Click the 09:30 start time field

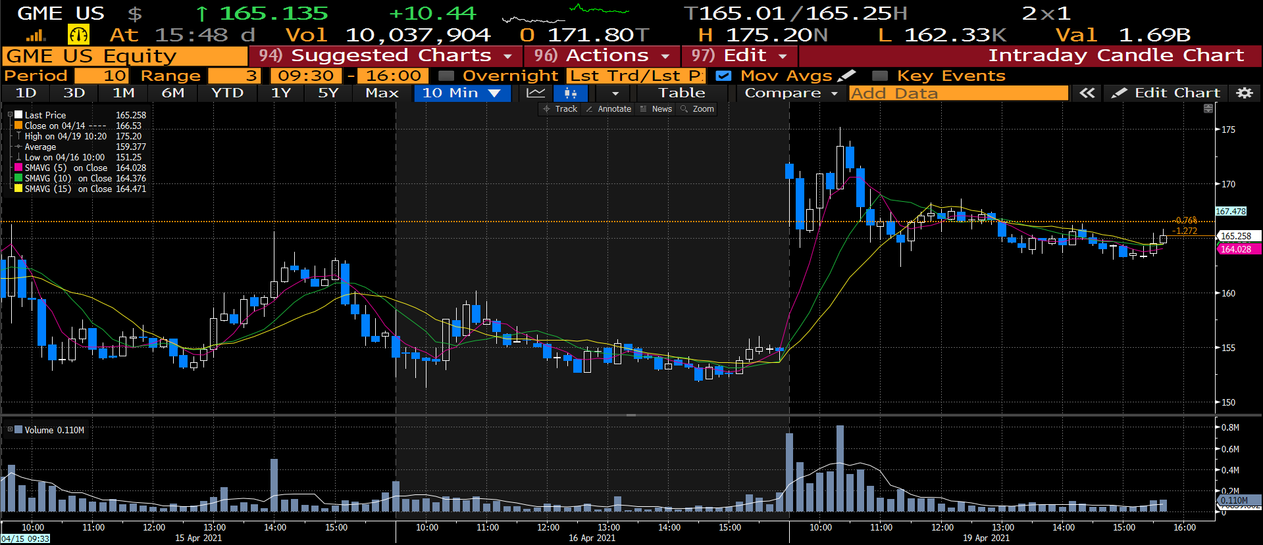(x=306, y=76)
